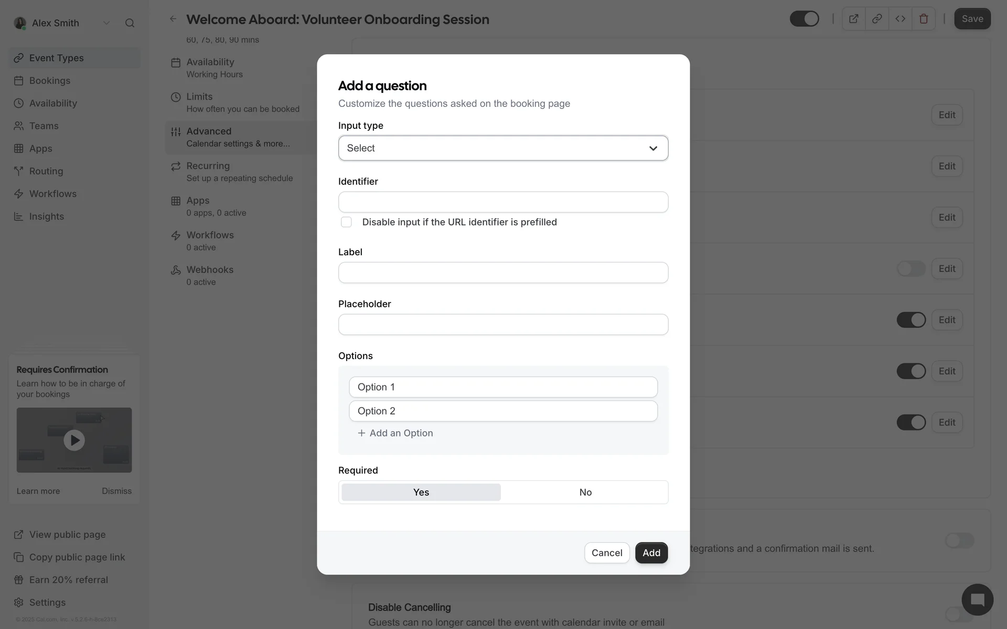Open embed code icon in header
The width and height of the screenshot is (1007, 629).
pos(901,19)
